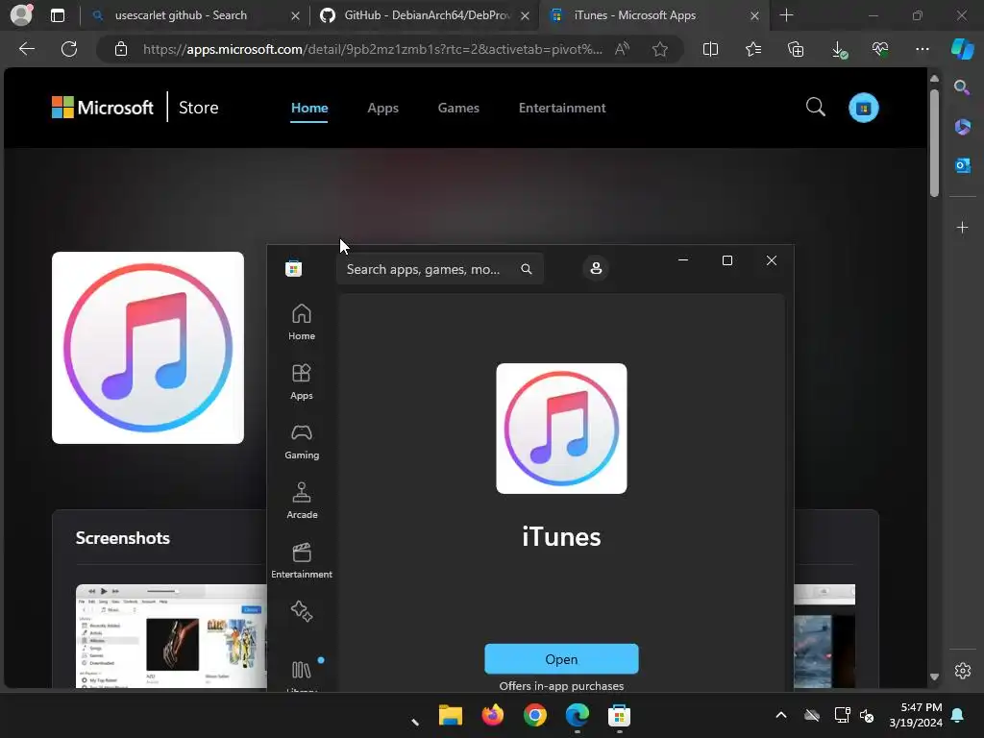Open Microsoft Store from the taskbar

(x=619, y=715)
